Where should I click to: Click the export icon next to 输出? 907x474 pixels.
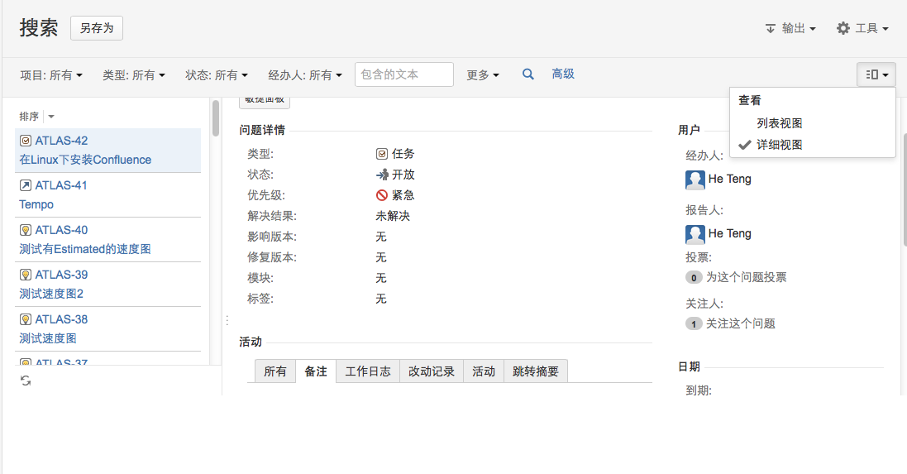[770, 28]
